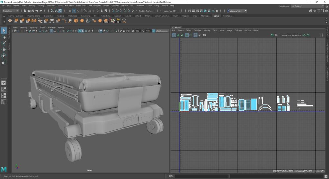The image size is (329, 179).
Task: Switch to two-pane side-by-side layout
Action: [4, 96]
